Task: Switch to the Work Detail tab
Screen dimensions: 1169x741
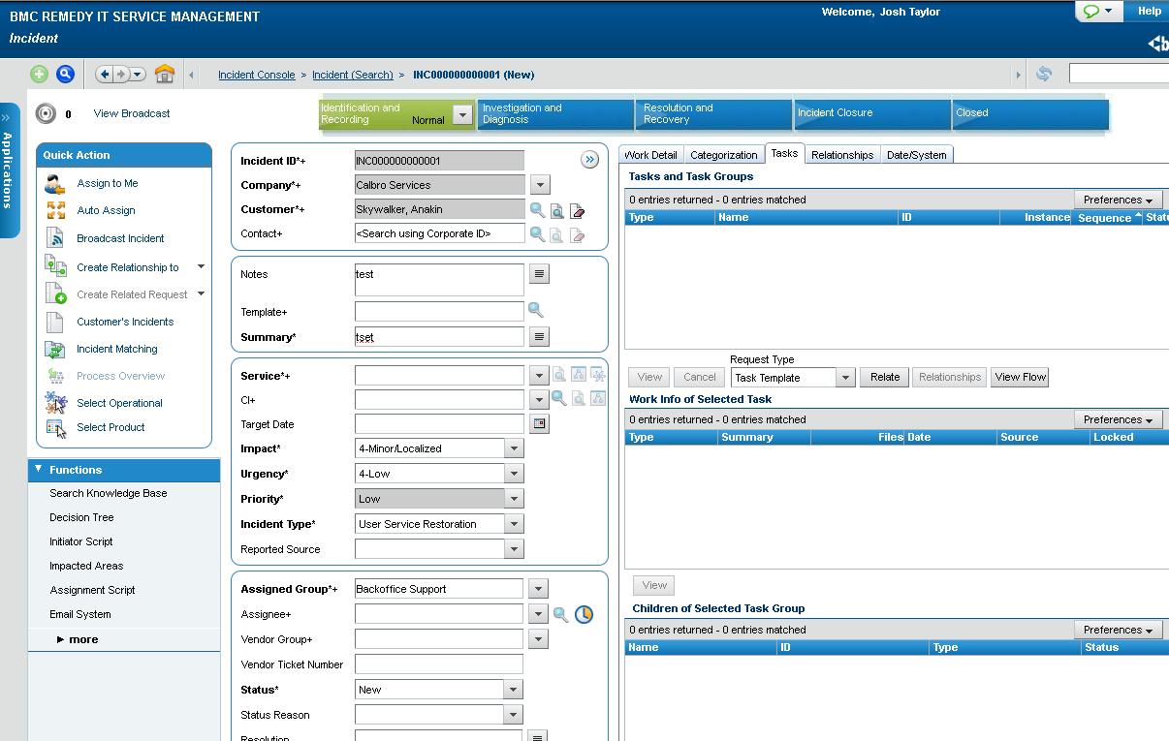Action: coord(650,155)
